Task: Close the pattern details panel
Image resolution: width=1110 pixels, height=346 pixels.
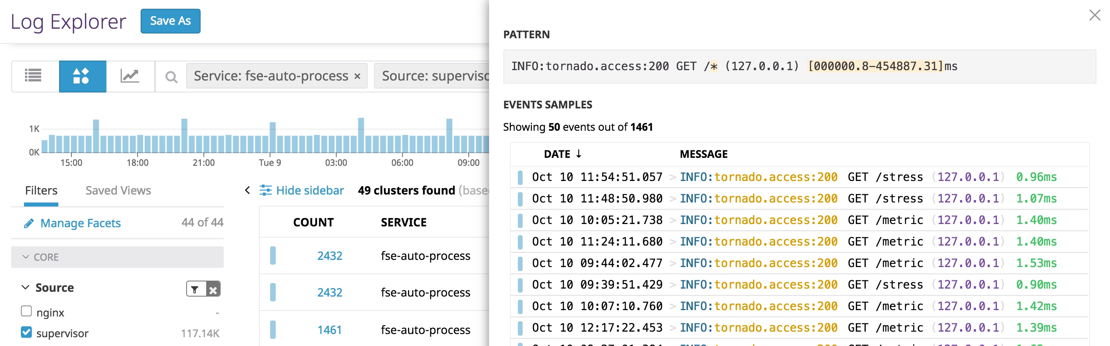Action: click(1094, 16)
